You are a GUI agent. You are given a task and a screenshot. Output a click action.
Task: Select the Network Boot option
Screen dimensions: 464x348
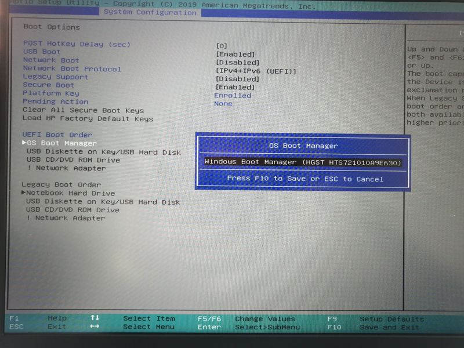pyautogui.click(x=51, y=60)
